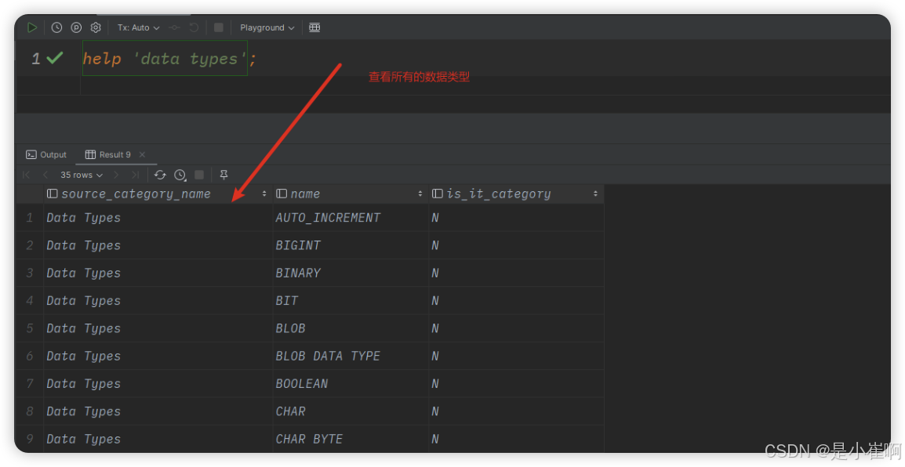This screenshot has height=467, width=905.
Task: Click the results toolbar stop square icon
Action: click(199, 175)
